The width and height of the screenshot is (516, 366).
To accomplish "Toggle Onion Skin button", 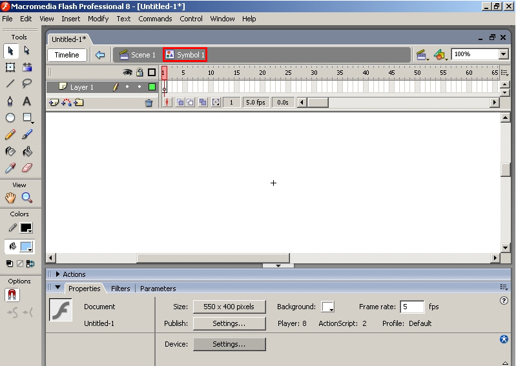I will click(x=180, y=103).
